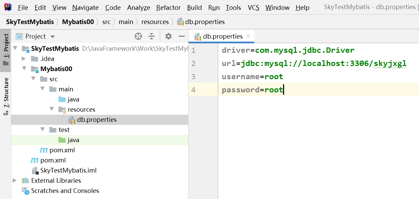Viewport: 419px width, 199px height.
Task: Select the main folder row
Action: pos(100,89)
